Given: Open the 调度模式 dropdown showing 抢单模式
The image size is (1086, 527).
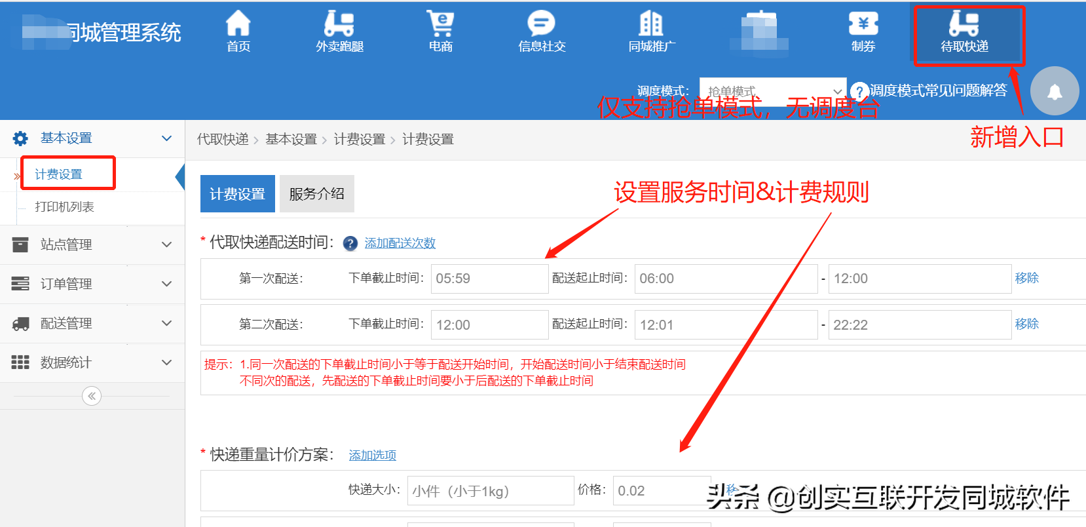Looking at the screenshot, I should (772, 91).
